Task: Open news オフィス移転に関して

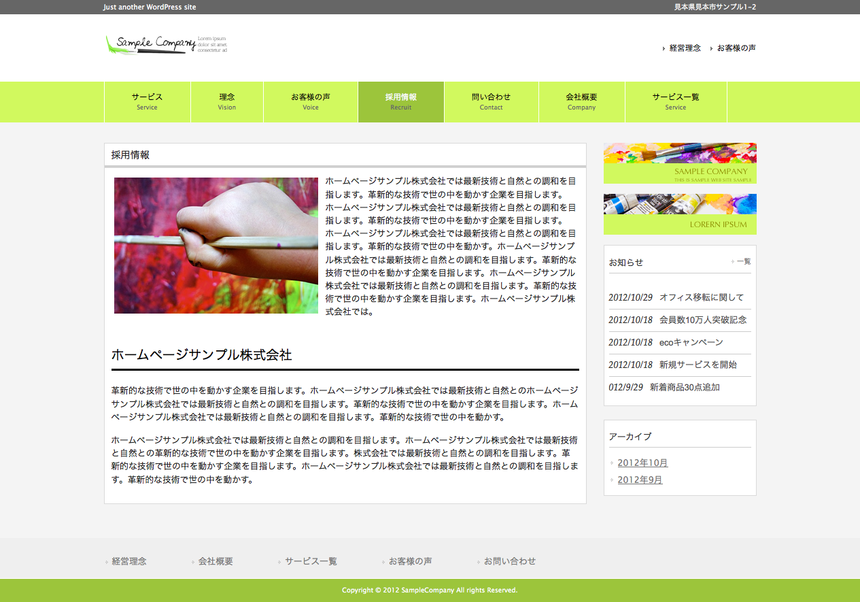Action: 702,297
